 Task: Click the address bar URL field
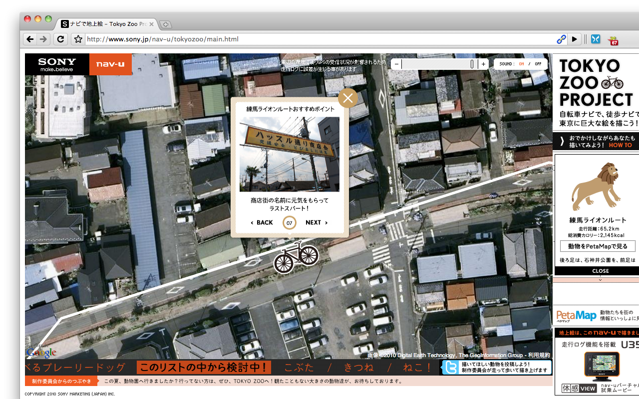319,39
